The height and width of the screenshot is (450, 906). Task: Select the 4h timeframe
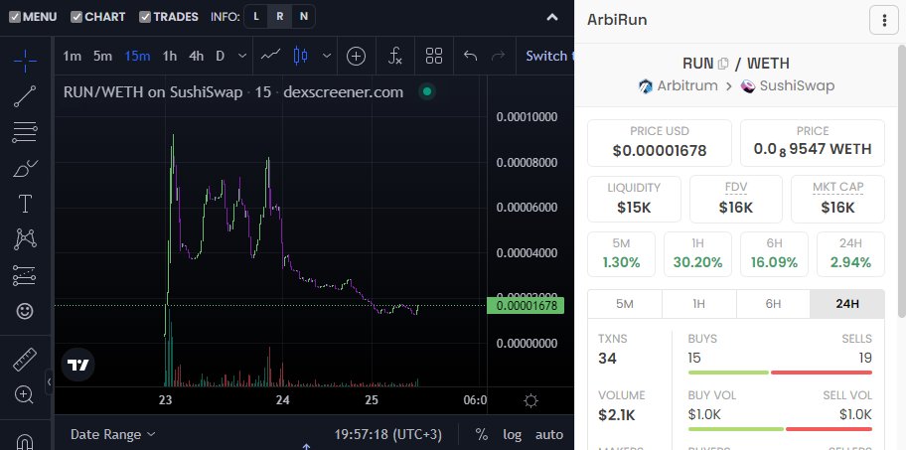(x=197, y=56)
